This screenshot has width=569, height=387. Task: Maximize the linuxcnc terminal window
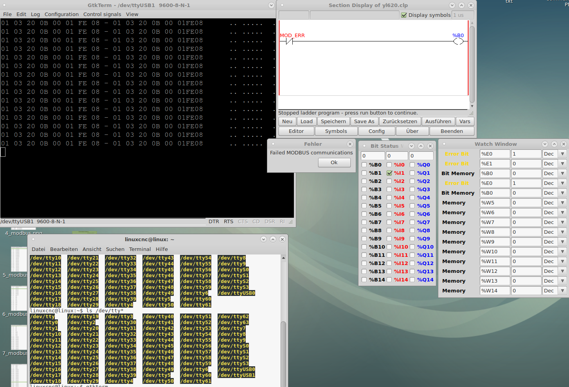point(273,239)
